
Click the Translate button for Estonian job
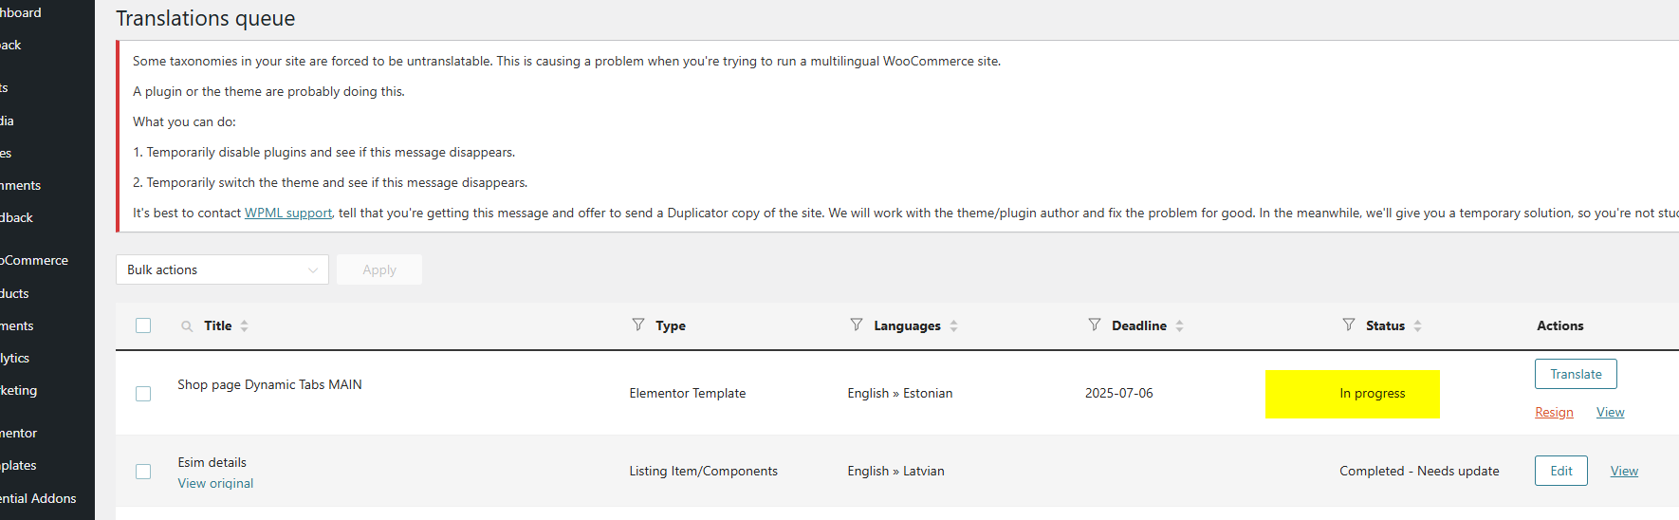point(1576,374)
